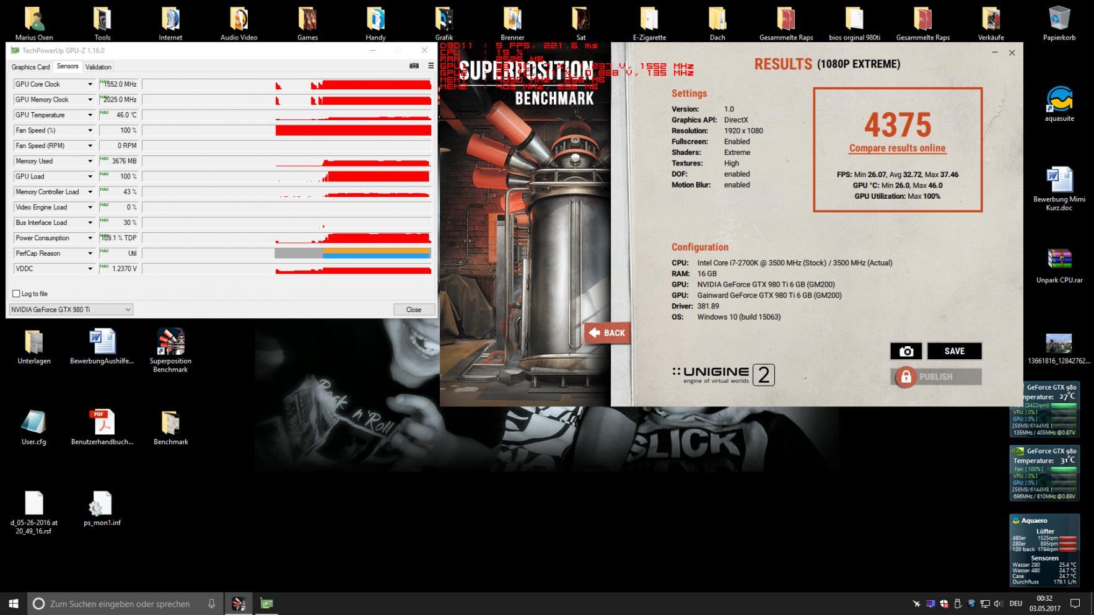The width and height of the screenshot is (1094, 615).
Task: Expand the GPU Temperature sensor dropdown
Action: [x=90, y=115]
